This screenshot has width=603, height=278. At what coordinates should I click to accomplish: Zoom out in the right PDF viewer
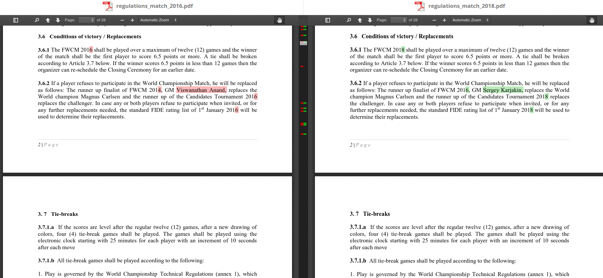pos(434,20)
